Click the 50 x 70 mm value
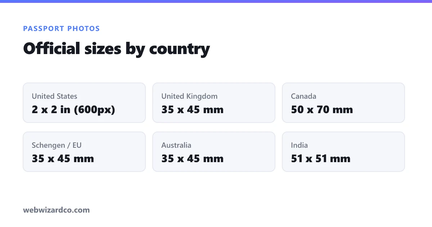This screenshot has height=227, width=432. (x=322, y=110)
